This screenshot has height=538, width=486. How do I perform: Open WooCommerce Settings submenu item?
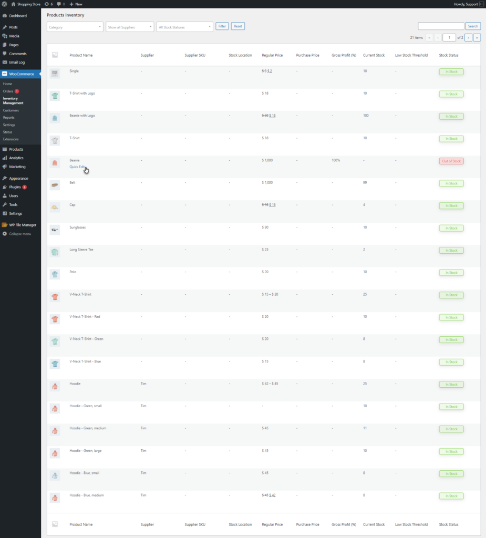(x=9, y=125)
